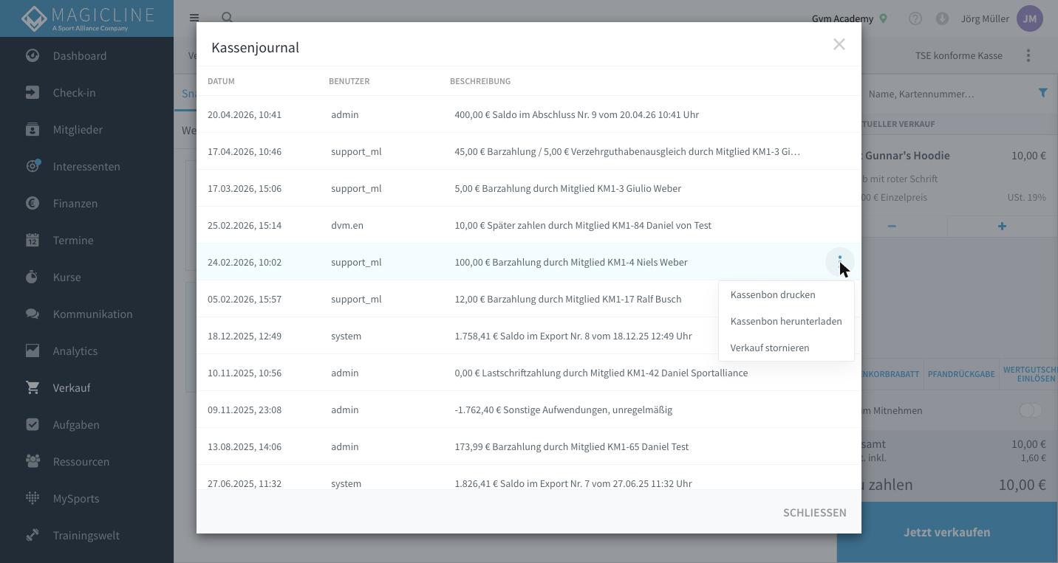This screenshot has width=1058, height=563.
Task: Select the Export Nr. 7 row from 27.06.2025
Action: [x=529, y=477]
